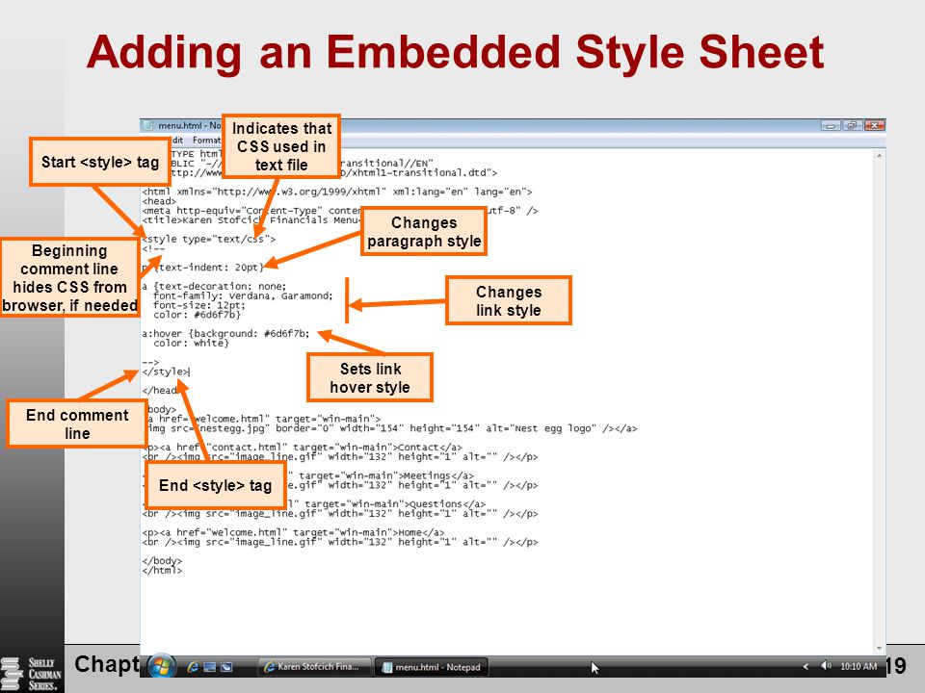Click the Notepad document icon in title bar
The width and height of the screenshot is (925, 693).
tap(148, 125)
